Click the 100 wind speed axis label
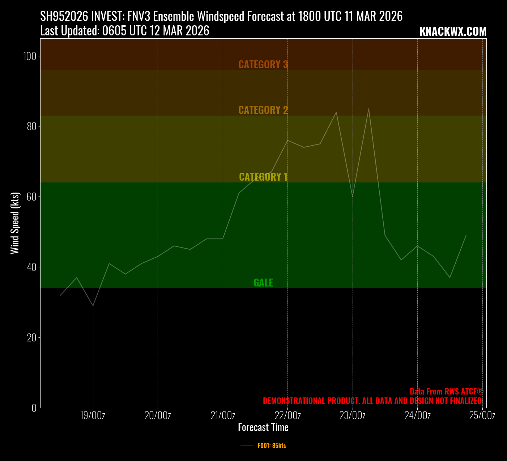This screenshot has height=461, width=507. coord(30,56)
